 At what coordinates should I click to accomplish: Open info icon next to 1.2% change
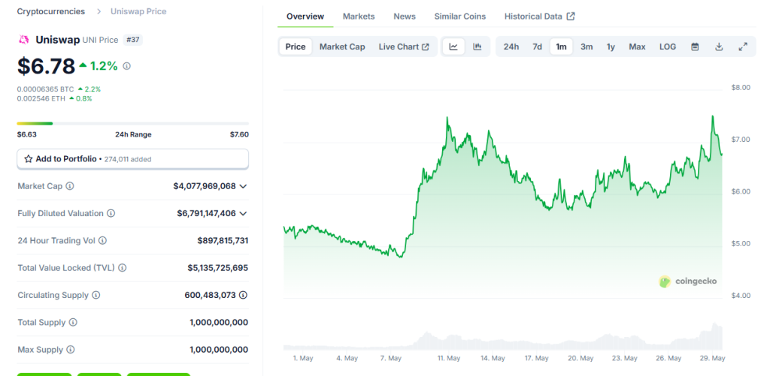[x=126, y=66]
